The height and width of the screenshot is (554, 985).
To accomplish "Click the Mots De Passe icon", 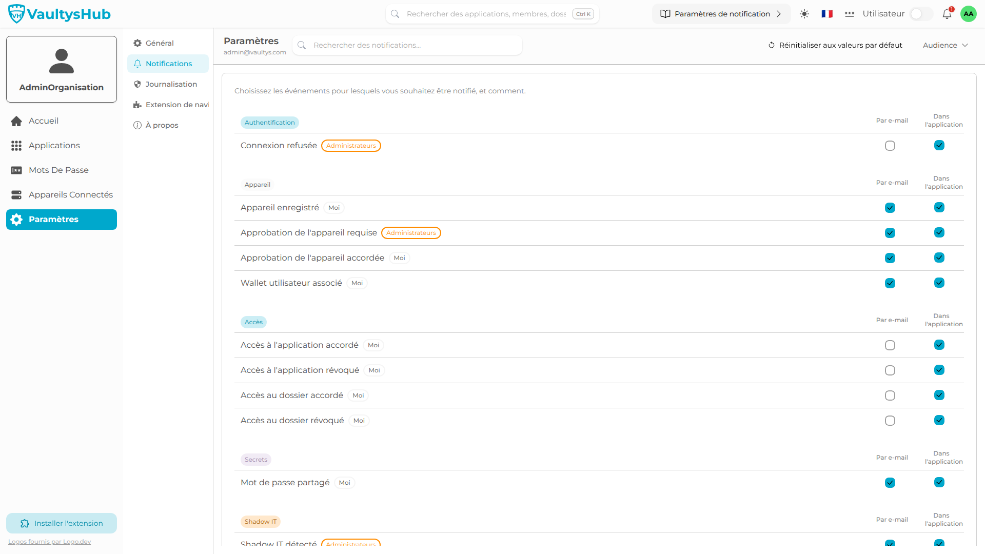I will (x=16, y=170).
